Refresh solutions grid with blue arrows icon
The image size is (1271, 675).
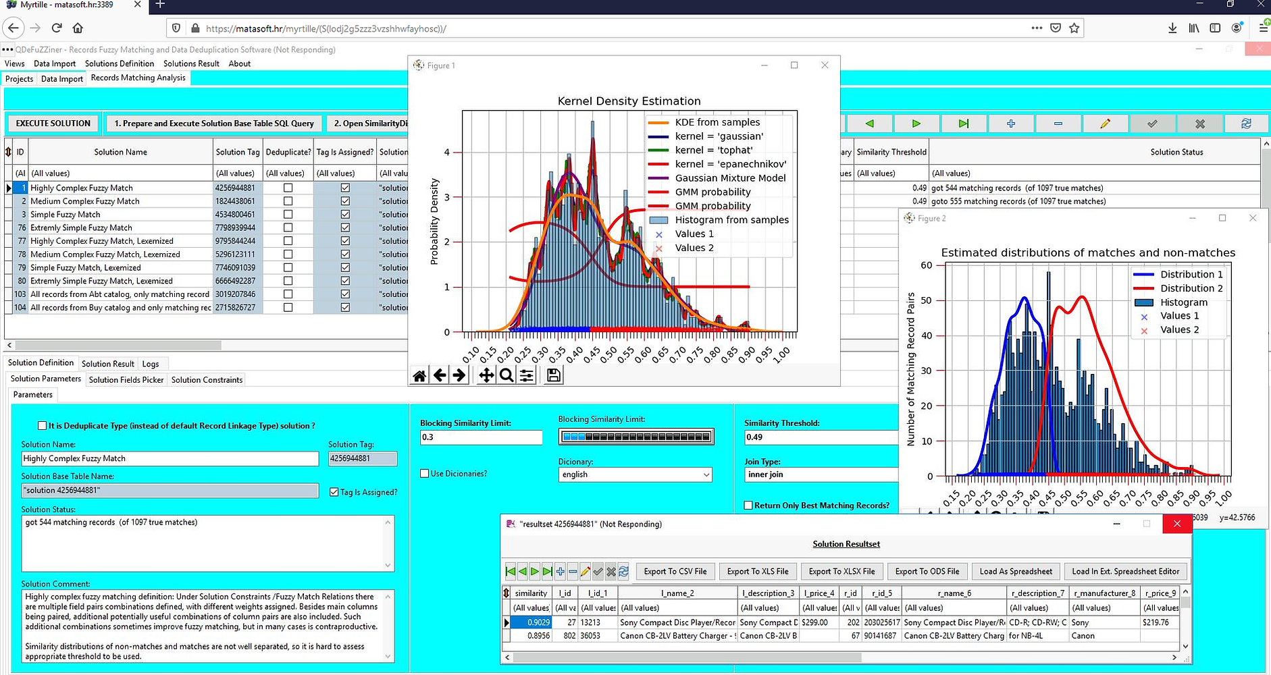tap(1246, 124)
